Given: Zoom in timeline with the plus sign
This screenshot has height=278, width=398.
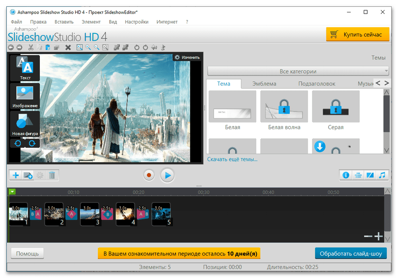Looking at the screenshot, I should pos(378,236).
